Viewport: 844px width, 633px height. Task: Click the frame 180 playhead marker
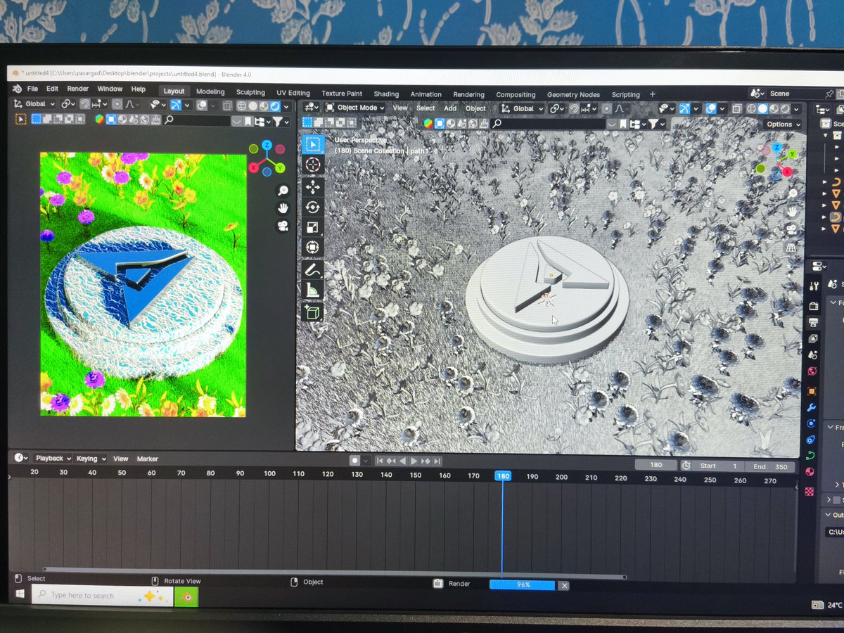coord(503,476)
